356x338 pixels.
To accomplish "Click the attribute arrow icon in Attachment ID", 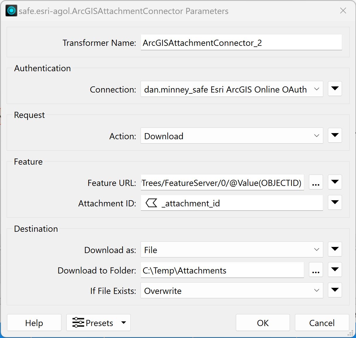I will click(x=151, y=203).
